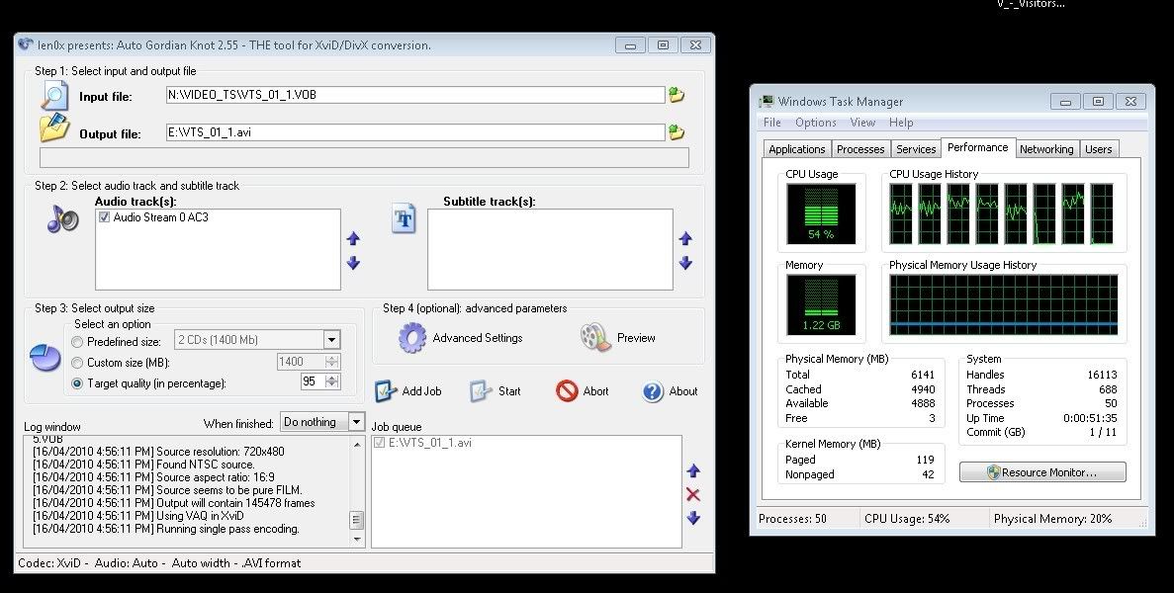Open the Task Manager Help menu
The image size is (1174, 593).
(901, 123)
